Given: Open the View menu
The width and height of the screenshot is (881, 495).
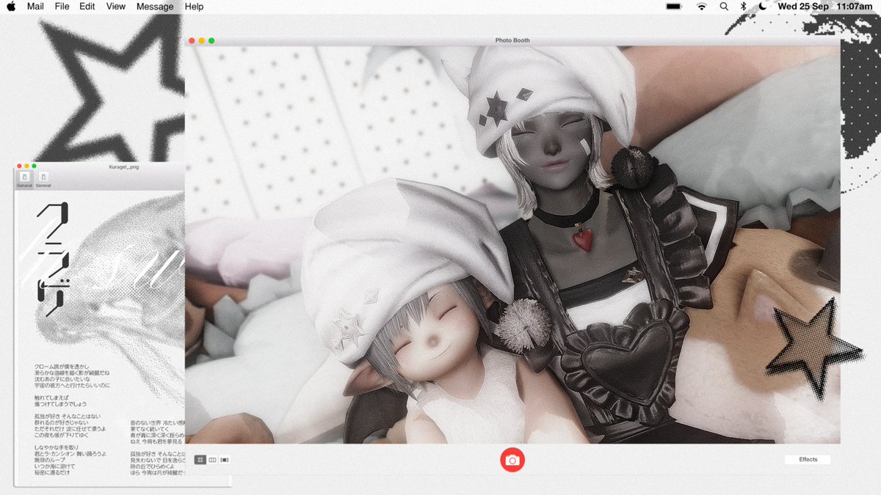Looking at the screenshot, I should (116, 7).
